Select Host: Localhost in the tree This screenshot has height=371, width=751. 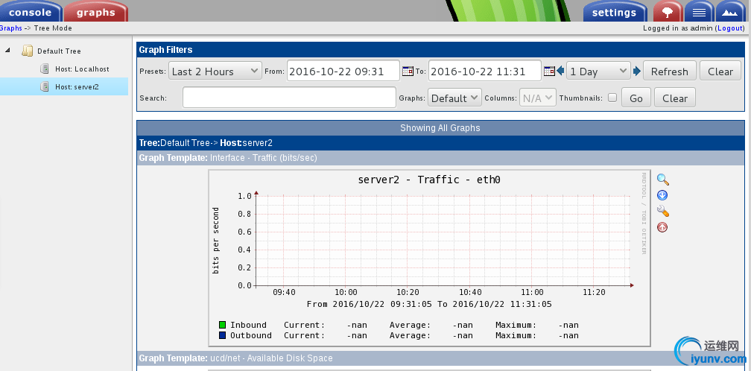click(x=82, y=69)
